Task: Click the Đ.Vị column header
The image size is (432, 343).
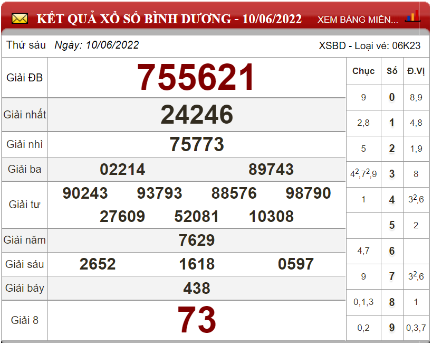Action: [416, 71]
